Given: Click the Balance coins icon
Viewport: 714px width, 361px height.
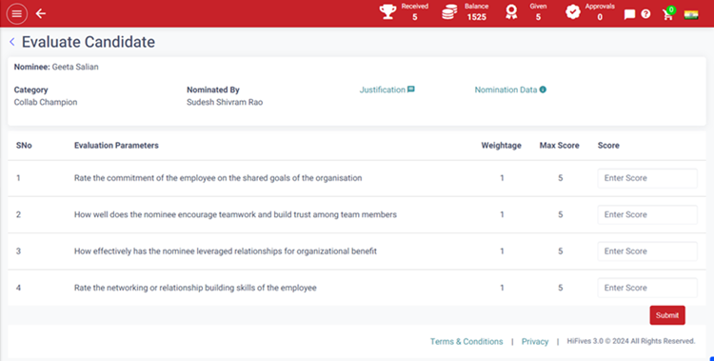Looking at the screenshot, I should click(449, 11).
